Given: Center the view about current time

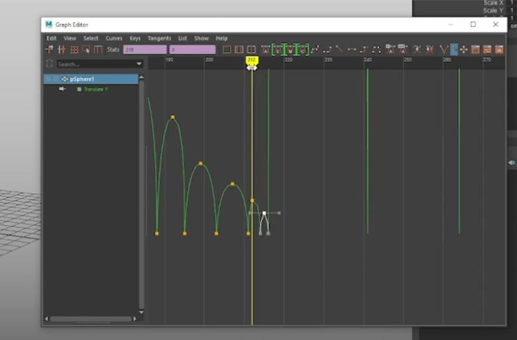Looking at the screenshot, I should (251, 50).
